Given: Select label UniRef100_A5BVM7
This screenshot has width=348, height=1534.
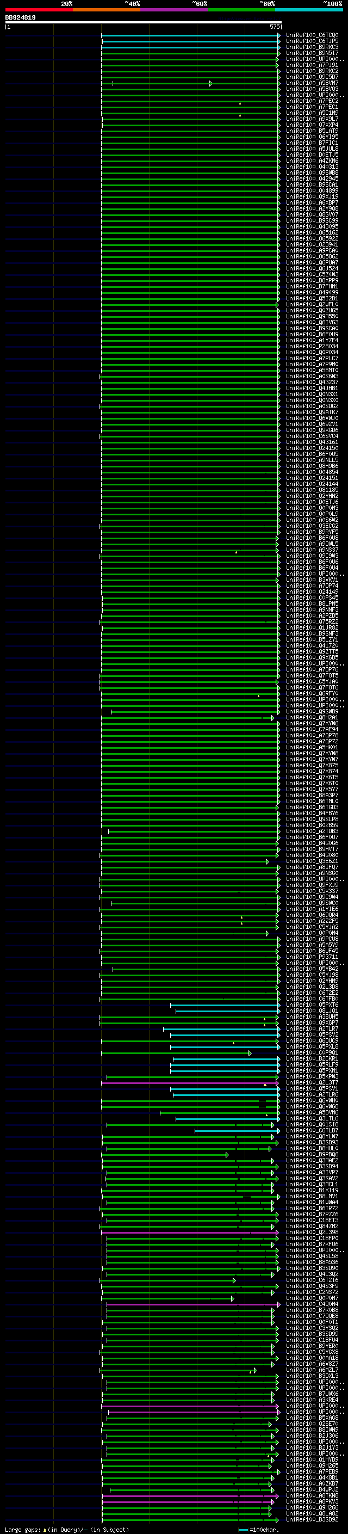Looking at the screenshot, I should [x=312, y=83].
